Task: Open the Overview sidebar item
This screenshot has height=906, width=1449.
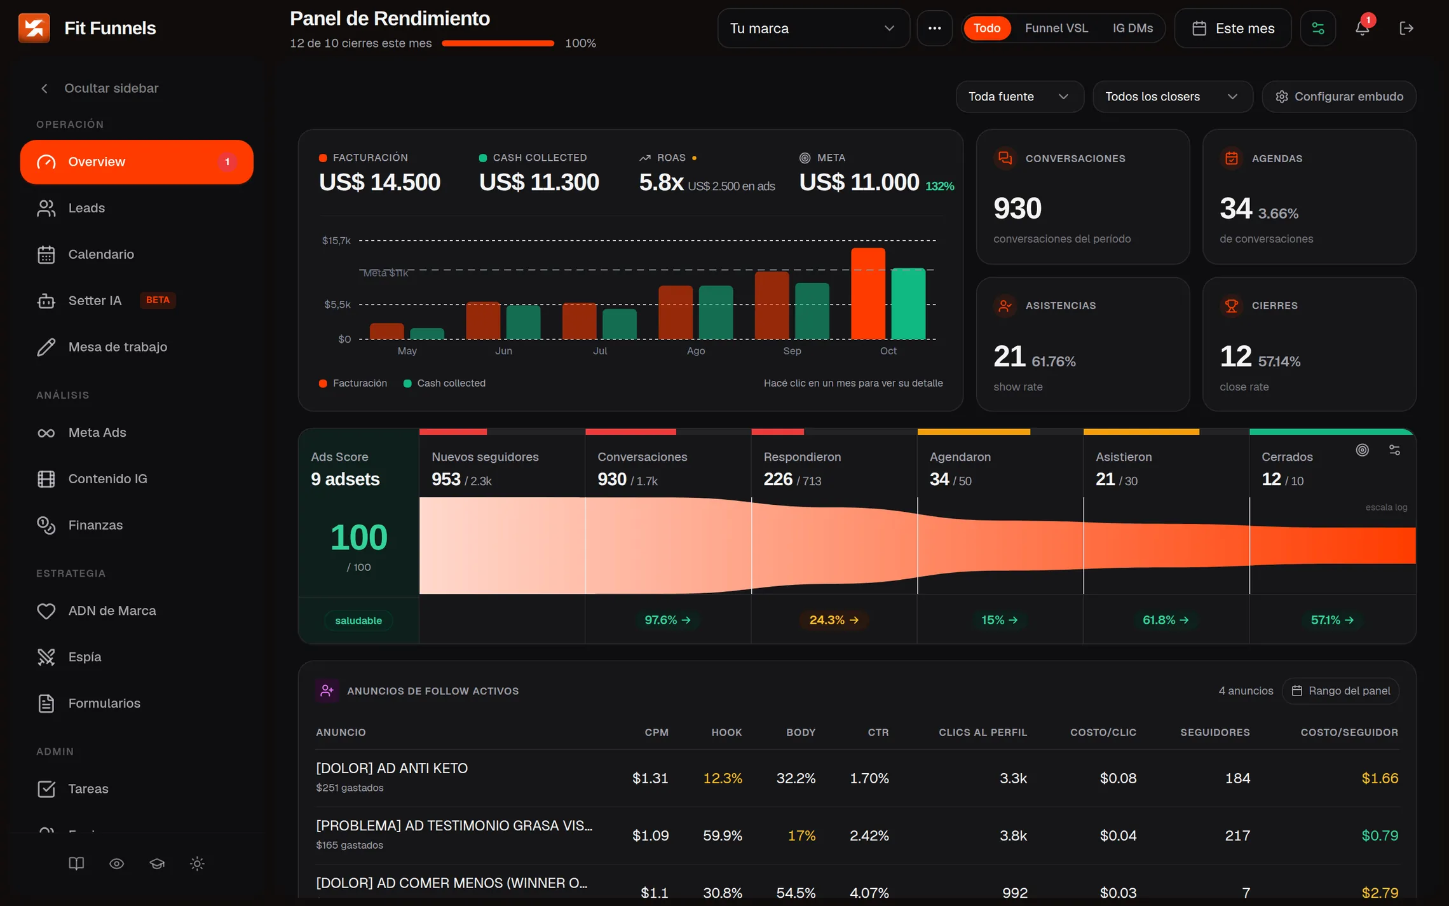Action: 137,162
